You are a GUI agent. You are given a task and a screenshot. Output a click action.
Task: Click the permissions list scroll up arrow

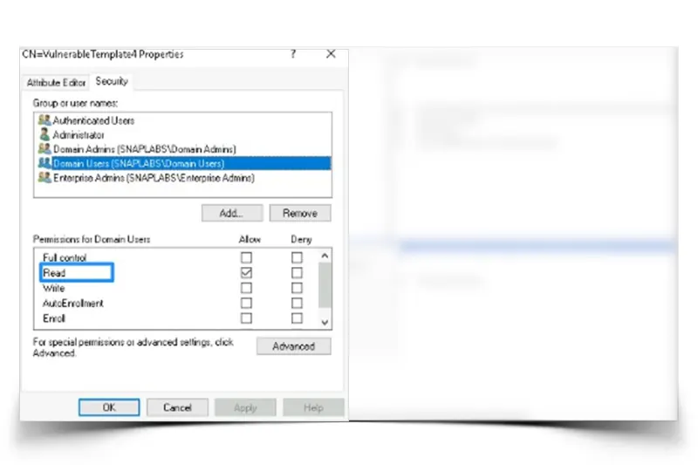click(325, 256)
